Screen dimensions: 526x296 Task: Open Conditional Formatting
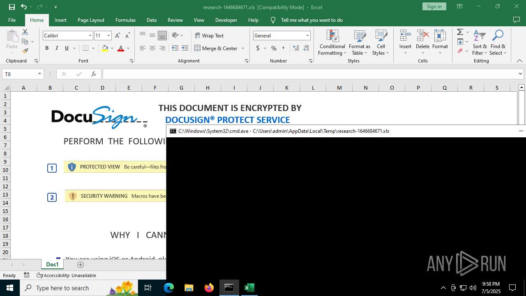click(x=332, y=42)
